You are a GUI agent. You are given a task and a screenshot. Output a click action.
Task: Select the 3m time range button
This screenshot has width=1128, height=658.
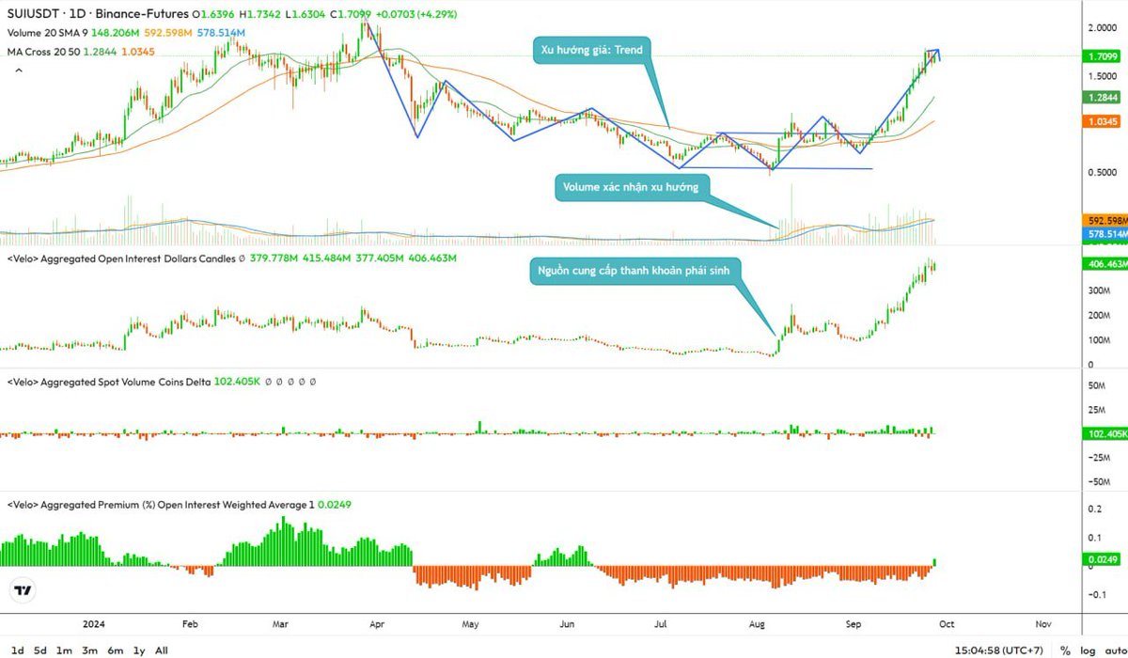click(x=89, y=650)
